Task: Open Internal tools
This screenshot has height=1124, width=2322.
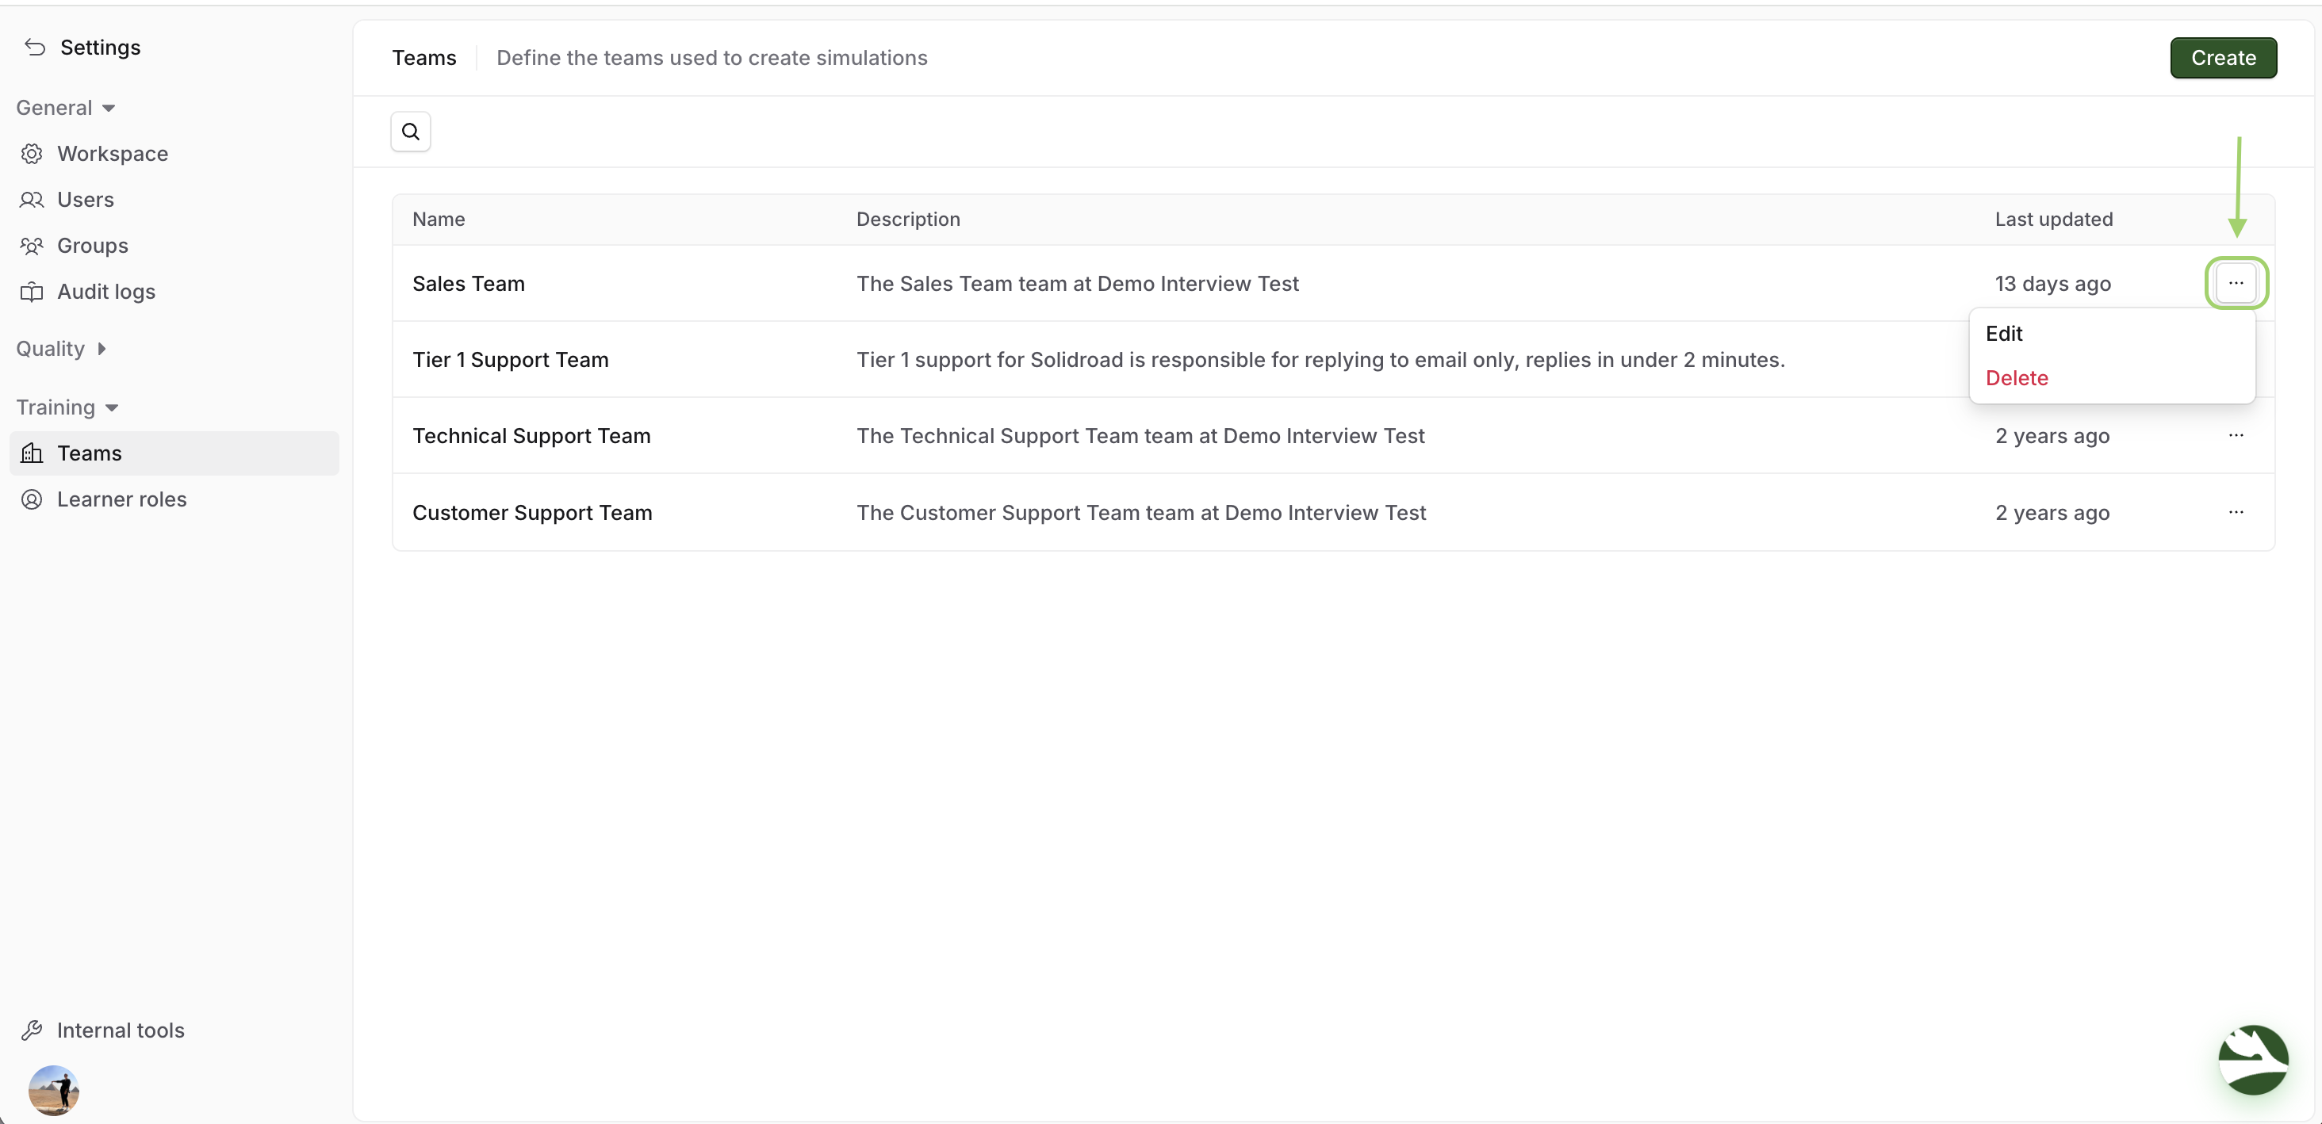Action: point(174,1030)
